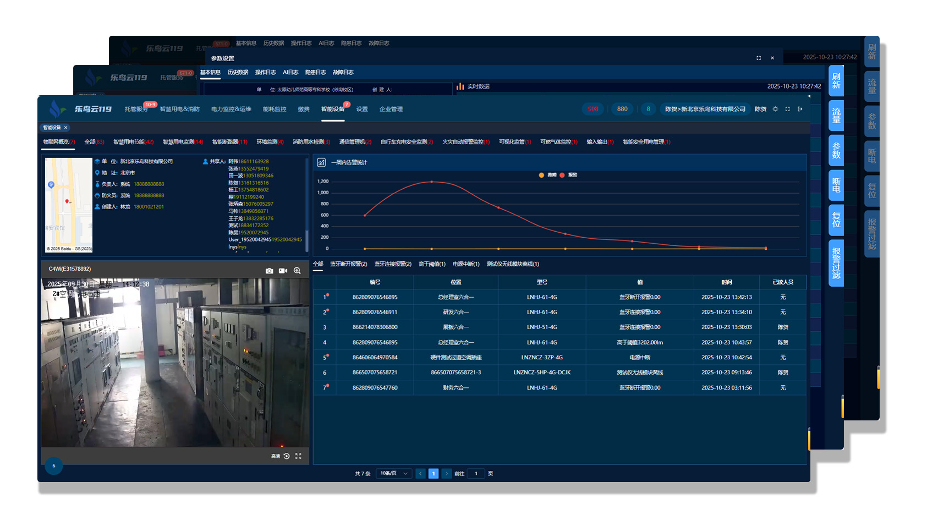Click the logout icon in top bar
This screenshot has width=927, height=520.
[x=800, y=109]
